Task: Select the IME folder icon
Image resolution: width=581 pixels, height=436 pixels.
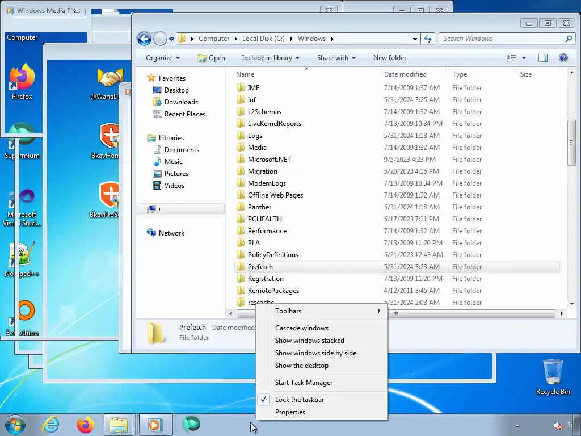Action: (x=241, y=88)
